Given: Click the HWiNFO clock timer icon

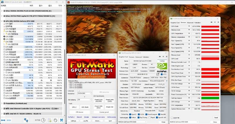Looking at the screenshot, I should tap(43, 120).
